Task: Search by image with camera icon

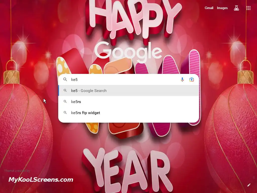Action: [x=191, y=80]
